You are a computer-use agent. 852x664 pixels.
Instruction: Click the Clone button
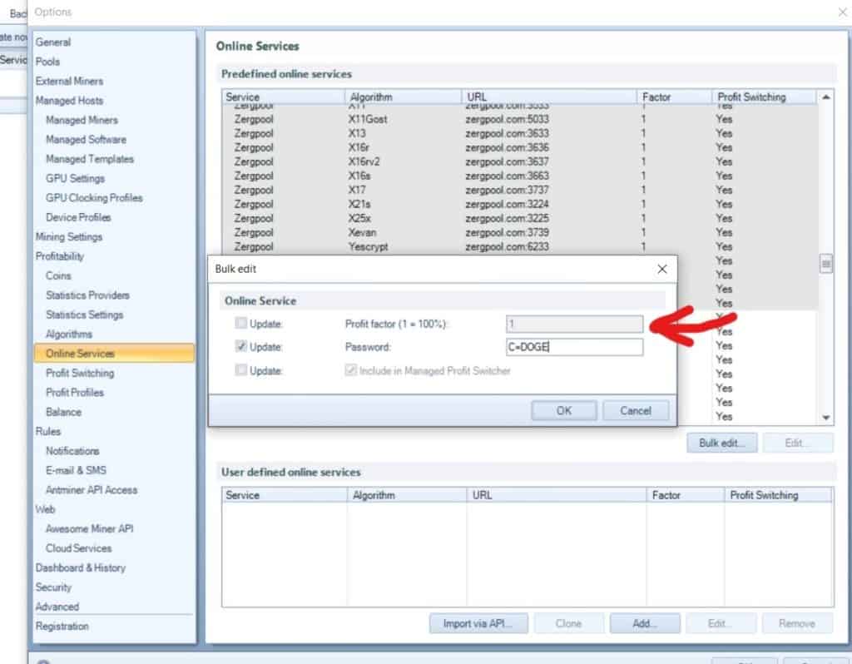(x=568, y=623)
